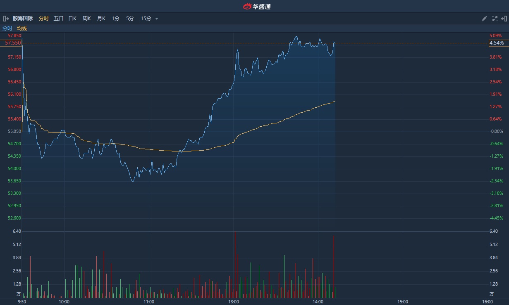Image resolution: width=509 pixels, height=305 pixels.
Task: Open the 日K daily candlestick tab
Action: coord(72,19)
